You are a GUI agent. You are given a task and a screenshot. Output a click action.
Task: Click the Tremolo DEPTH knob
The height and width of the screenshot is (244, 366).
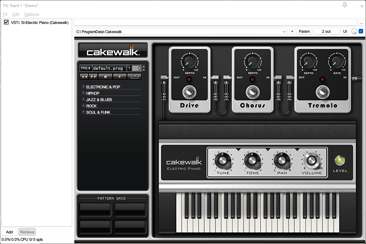click(308, 61)
